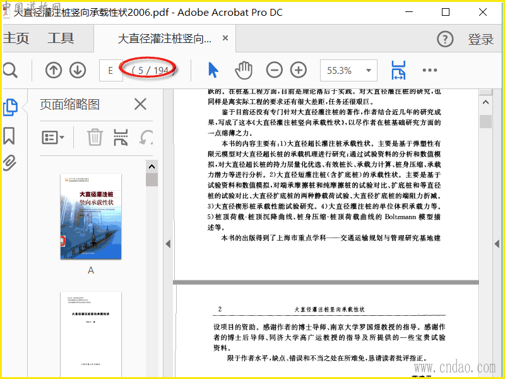Go to previous page arrow
Viewport: 505px width, 379px height.
pyautogui.click(x=54, y=70)
